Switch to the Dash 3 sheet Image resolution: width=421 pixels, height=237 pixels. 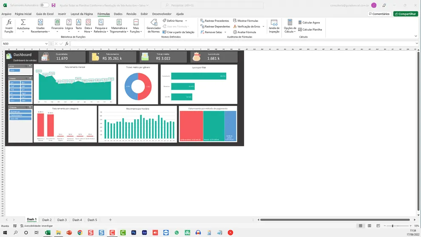62,220
